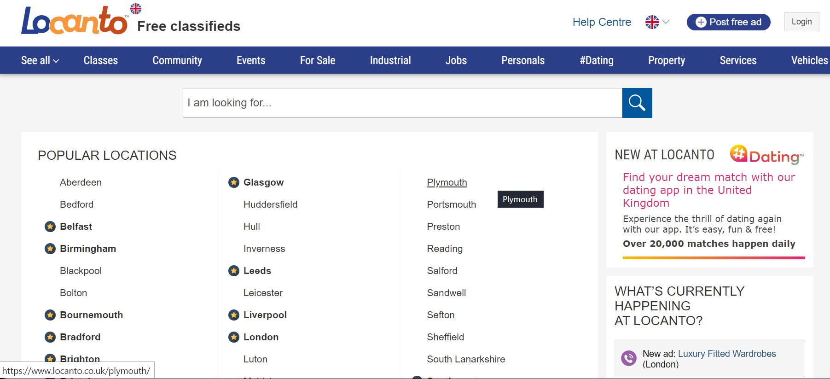Viewport: 830px width, 379px height.
Task: Open the Jobs category
Action: point(456,60)
